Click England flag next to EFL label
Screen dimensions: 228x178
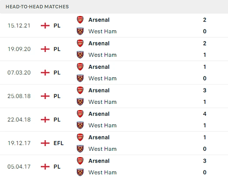coord(45,143)
